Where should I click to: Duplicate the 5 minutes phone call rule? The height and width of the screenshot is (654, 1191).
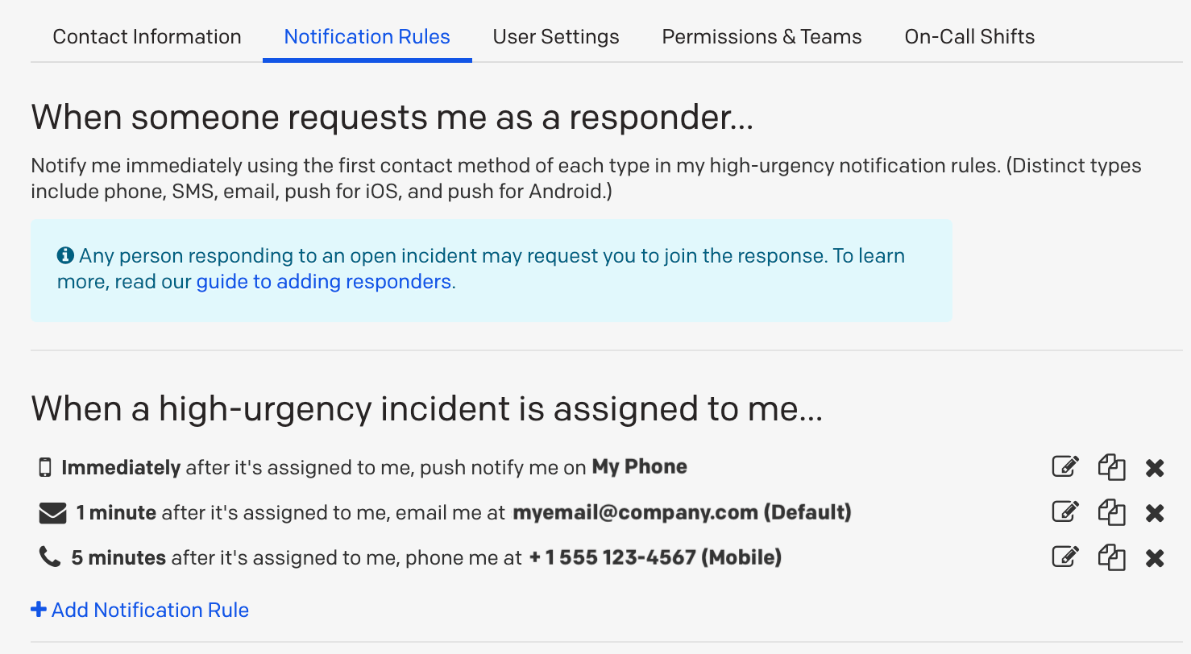click(x=1111, y=557)
